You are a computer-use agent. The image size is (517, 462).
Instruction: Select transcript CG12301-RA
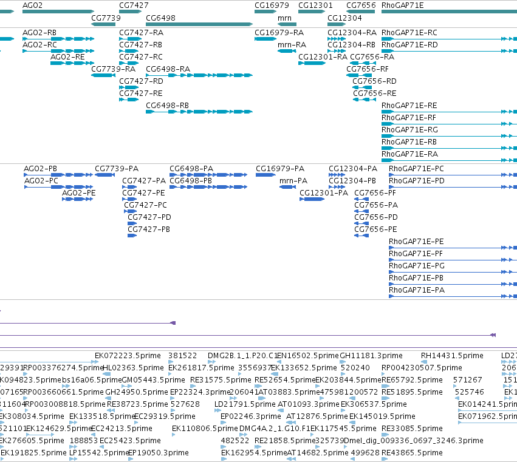coord(323,57)
